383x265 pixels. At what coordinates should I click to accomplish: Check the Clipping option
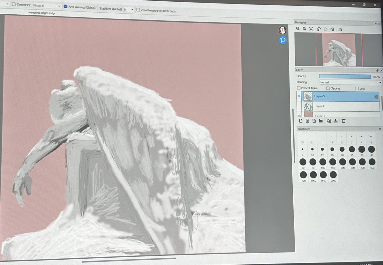click(328, 88)
